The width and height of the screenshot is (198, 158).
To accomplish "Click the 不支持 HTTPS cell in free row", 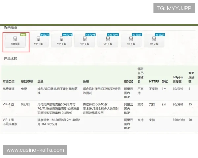I will pos(153,89).
